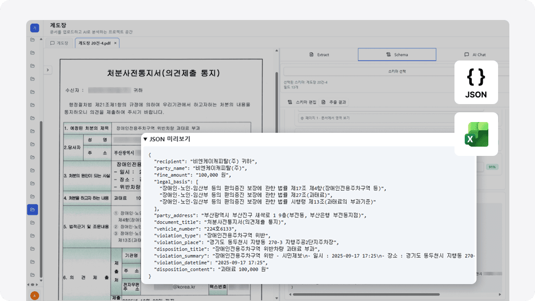Click the blue app logo icon

34,28
